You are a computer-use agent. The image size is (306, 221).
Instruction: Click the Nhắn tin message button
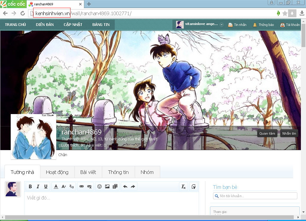tap(289, 133)
